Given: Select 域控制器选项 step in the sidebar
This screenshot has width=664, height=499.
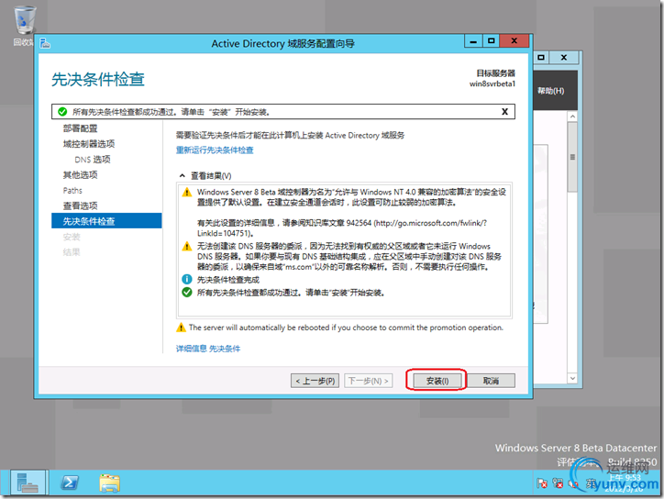Looking at the screenshot, I should (89, 144).
